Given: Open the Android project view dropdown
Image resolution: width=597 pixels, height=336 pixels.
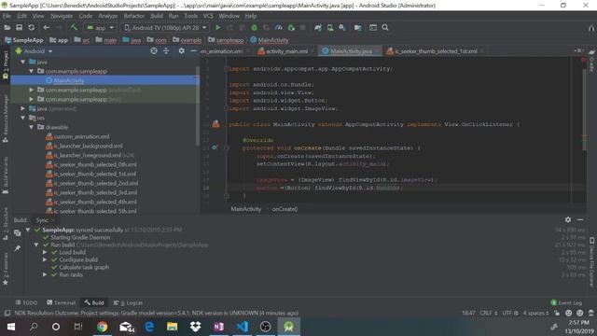Looking at the screenshot, I should (34, 51).
